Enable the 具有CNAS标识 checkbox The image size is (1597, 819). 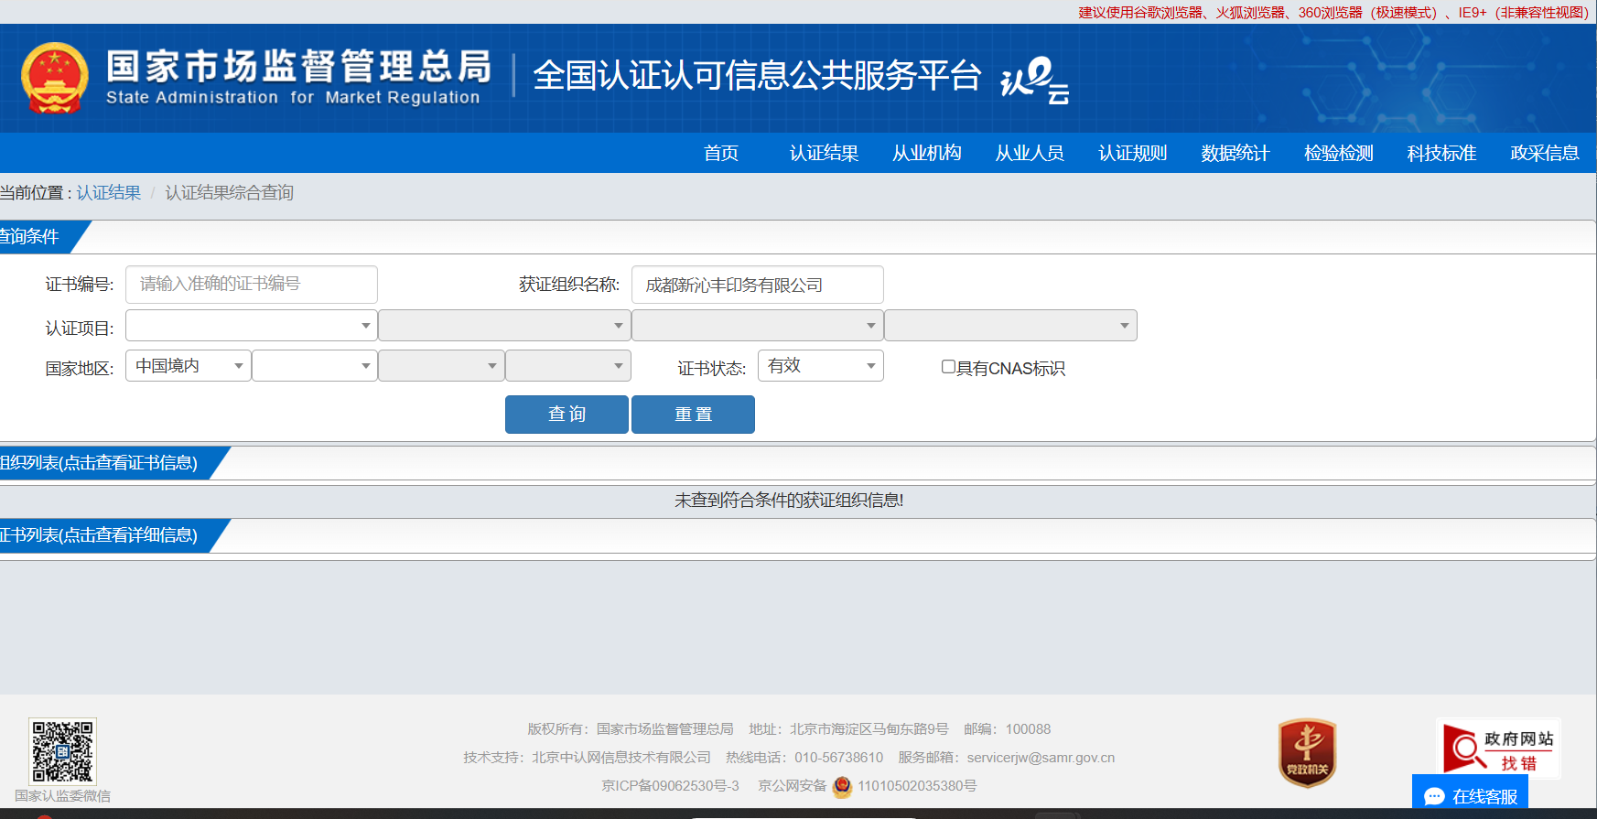coord(948,367)
